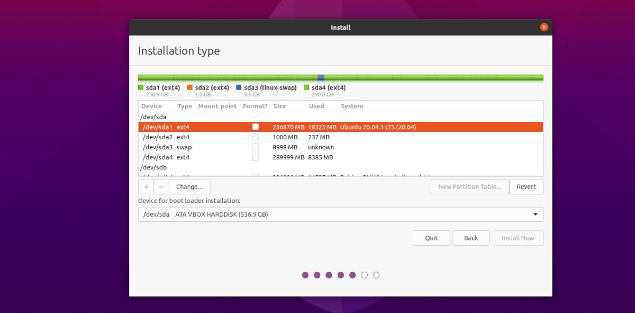Click the minus remove partition button
Viewport: 635px width, 313px height.
(x=161, y=186)
